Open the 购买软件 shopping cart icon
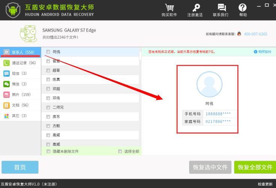 coord(169,8)
